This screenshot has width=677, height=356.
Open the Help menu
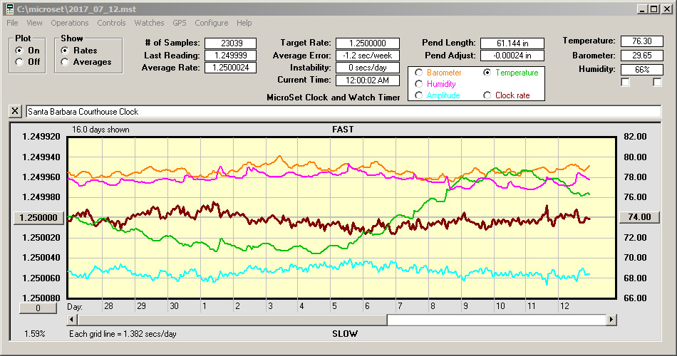pyautogui.click(x=244, y=23)
